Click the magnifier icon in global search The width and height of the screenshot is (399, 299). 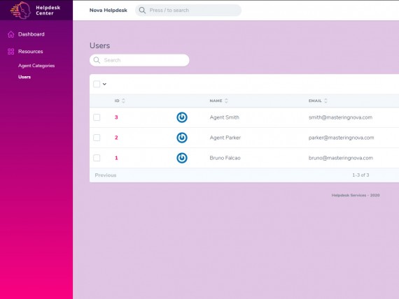coord(142,10)
